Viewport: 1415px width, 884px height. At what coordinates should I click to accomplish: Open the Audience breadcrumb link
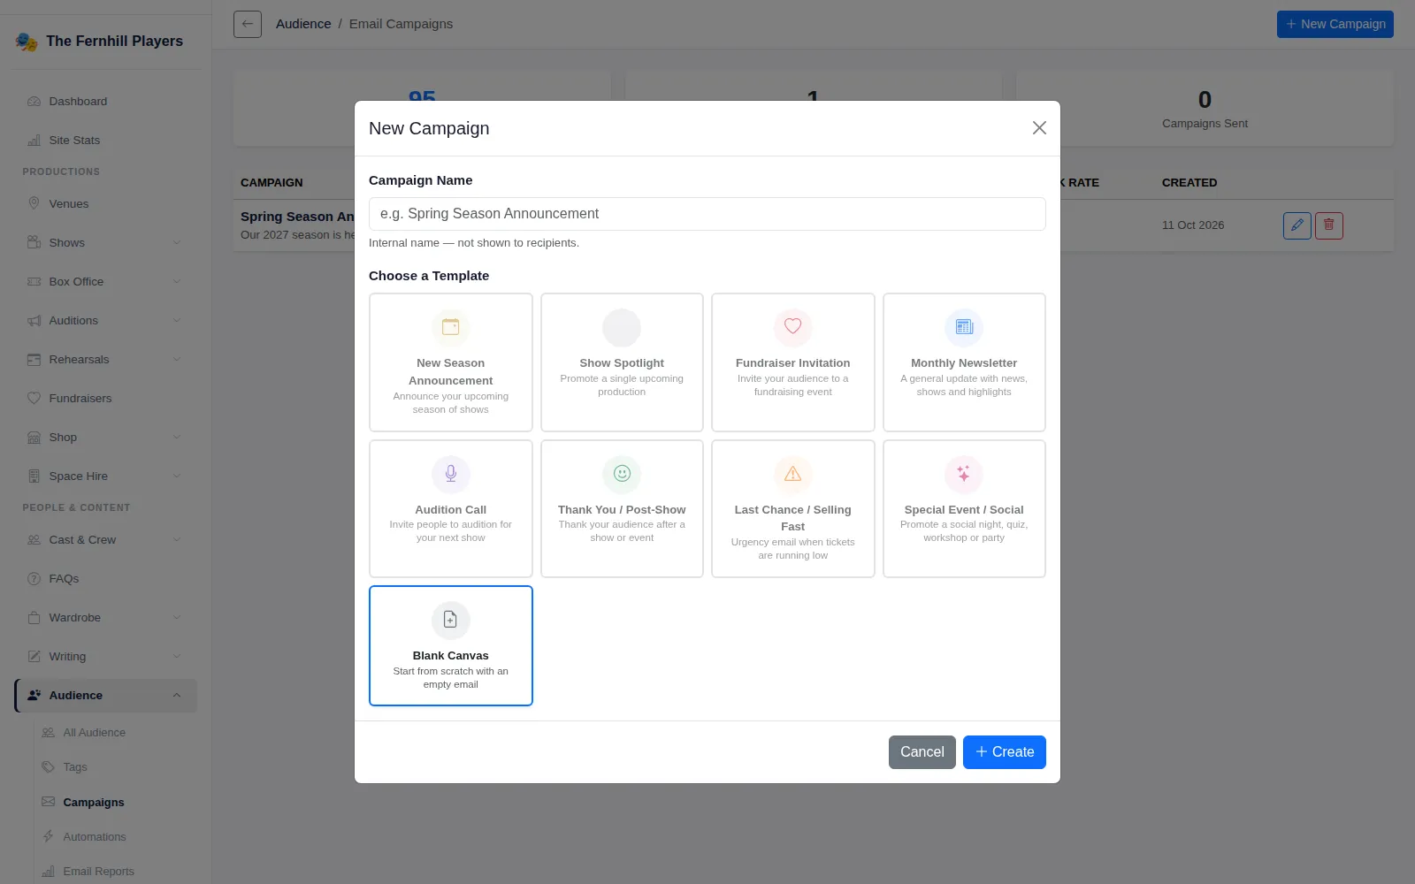pos(303,24)
